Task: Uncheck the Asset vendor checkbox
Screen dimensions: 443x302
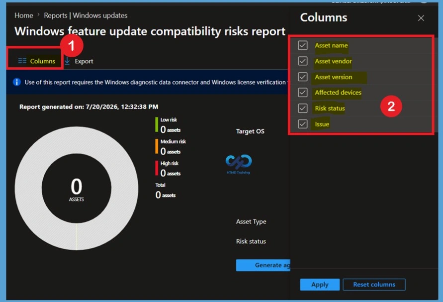Action: (x=303, y=61)
